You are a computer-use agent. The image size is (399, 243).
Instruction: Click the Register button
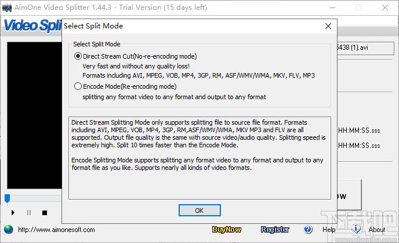click(x=275, y=230)
